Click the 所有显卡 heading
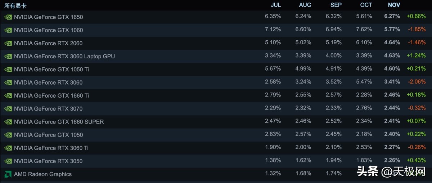This screenshot has height=183, width=432. (15, 6)
